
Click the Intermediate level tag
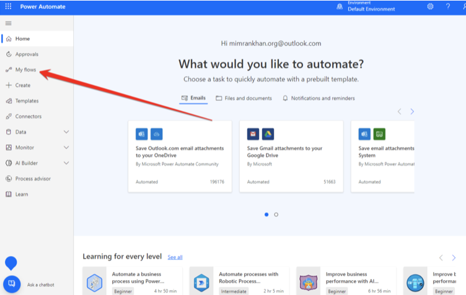pyautogui.click(x=234, y=291)
